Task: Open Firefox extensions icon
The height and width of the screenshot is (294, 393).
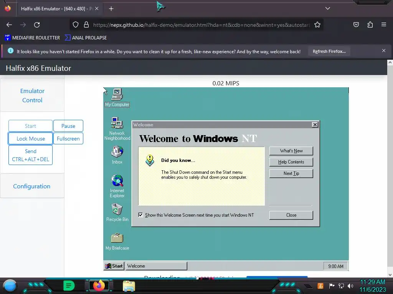Action: 370,25
